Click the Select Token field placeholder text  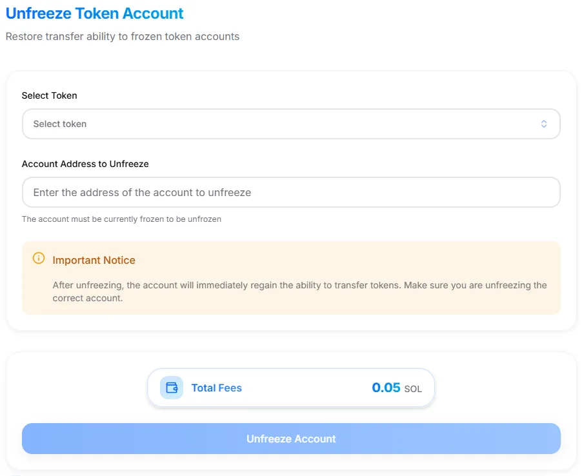pos(60,123)
